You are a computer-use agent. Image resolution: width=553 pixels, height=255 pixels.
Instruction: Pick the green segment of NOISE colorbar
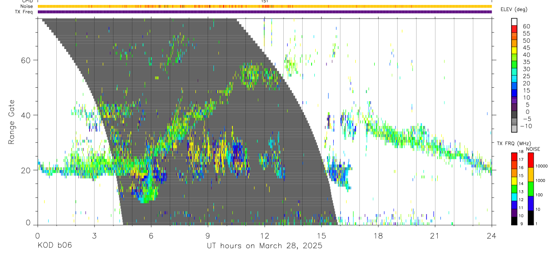click(530, 188)
